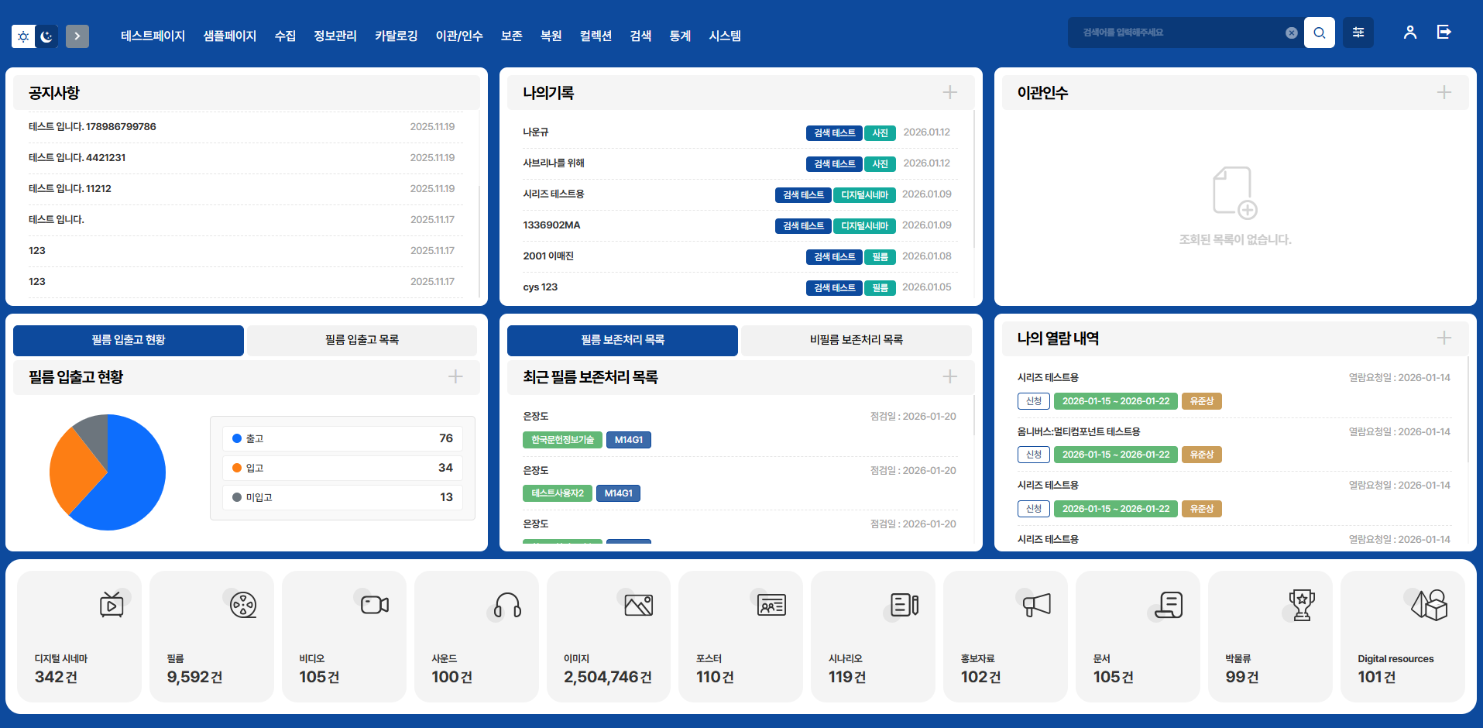Click the arrow chevron next to theme toggle
The width and height of the screenshot is (1483, 728).
pyautogui.click(x=77, y=36)
